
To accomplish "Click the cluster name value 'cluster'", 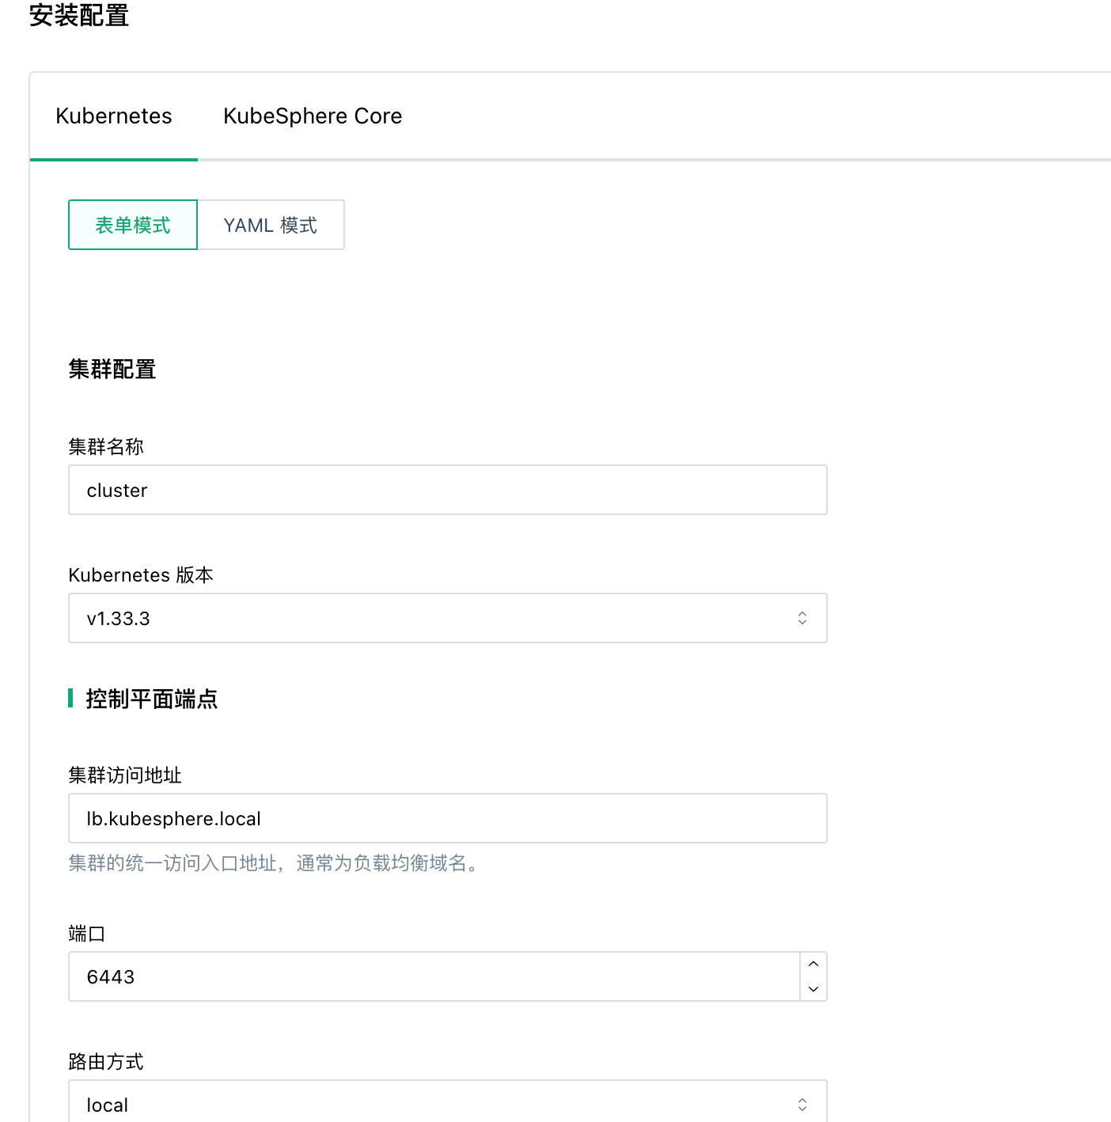I will point(116,490).
